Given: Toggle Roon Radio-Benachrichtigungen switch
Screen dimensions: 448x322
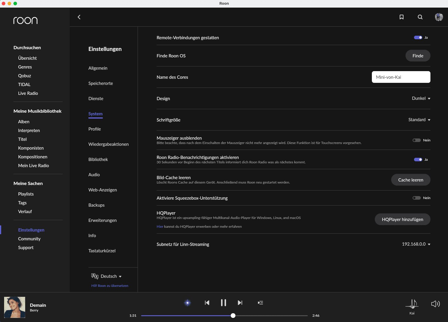Looking at the screenshot, I should [x=418, y=160].
